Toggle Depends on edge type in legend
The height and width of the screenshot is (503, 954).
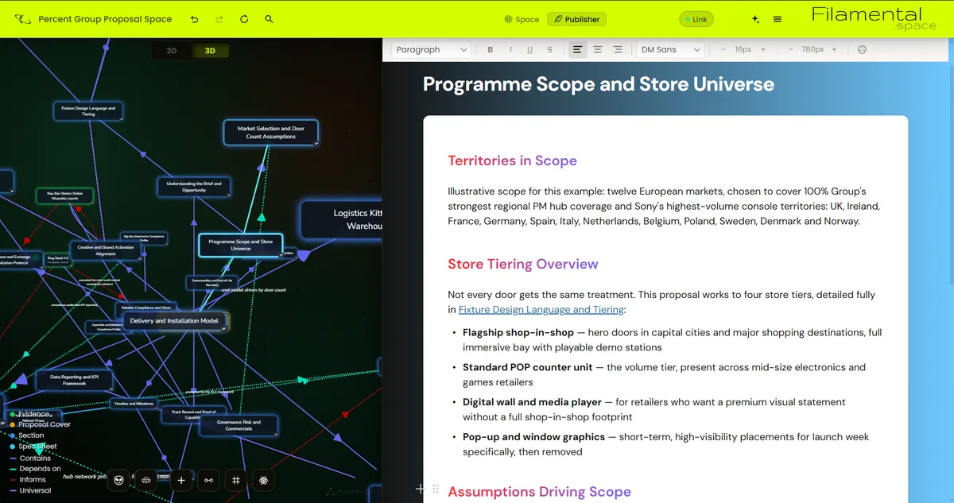tap(35, 469)
